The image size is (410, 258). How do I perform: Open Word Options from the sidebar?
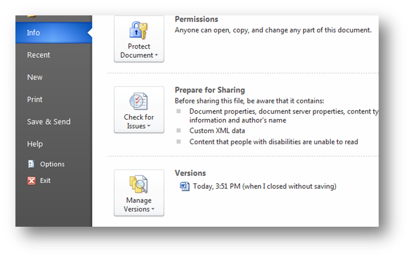click(52, 164)
